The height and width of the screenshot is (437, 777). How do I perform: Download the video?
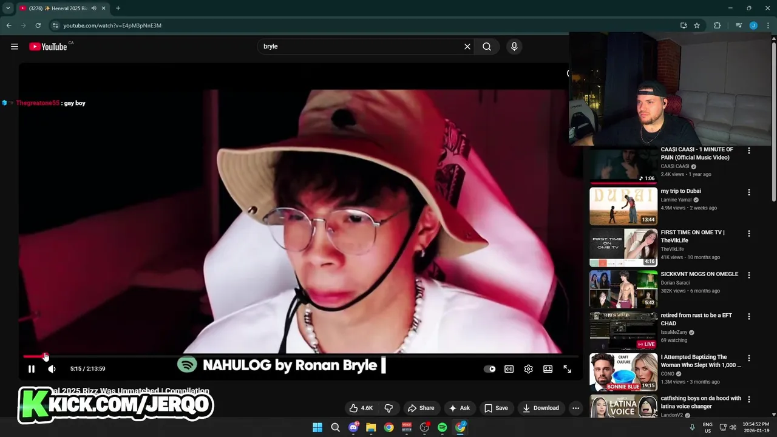(x=540, y=408)
